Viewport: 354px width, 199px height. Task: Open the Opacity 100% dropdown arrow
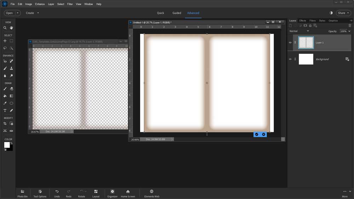pyautogui.click(x=349, y=31)
